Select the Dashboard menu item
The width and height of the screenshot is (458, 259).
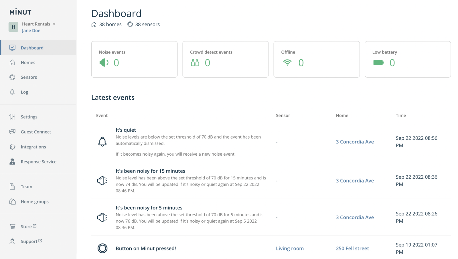pos(32,48)
